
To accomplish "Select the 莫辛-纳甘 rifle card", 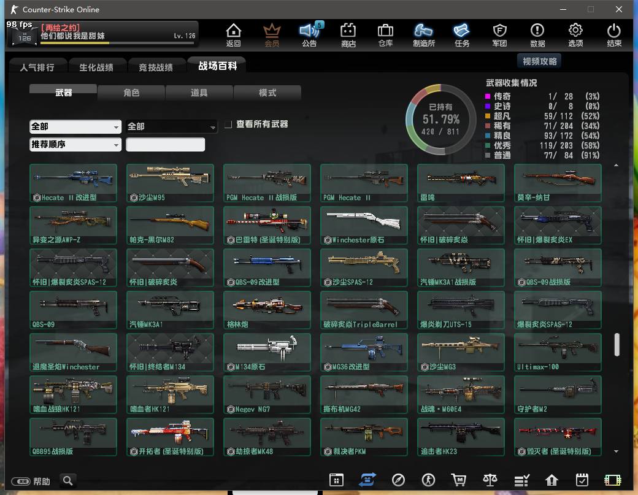I will tap(558, 183).
